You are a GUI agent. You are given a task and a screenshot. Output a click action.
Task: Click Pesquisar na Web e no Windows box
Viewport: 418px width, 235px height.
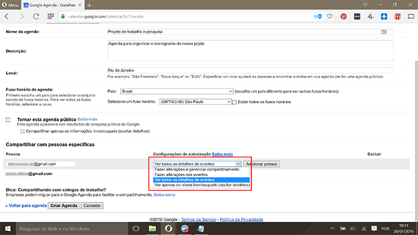(x=72, y=228)
